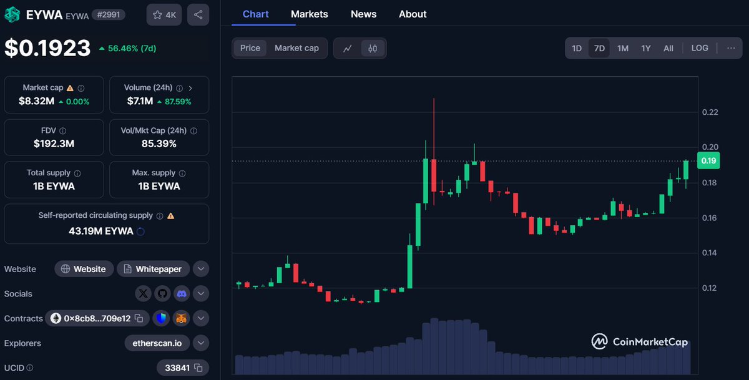The height and width of the screenshot is (380, 749).
Task: Expand more explorers dropdown chevron
Action: 200,343
